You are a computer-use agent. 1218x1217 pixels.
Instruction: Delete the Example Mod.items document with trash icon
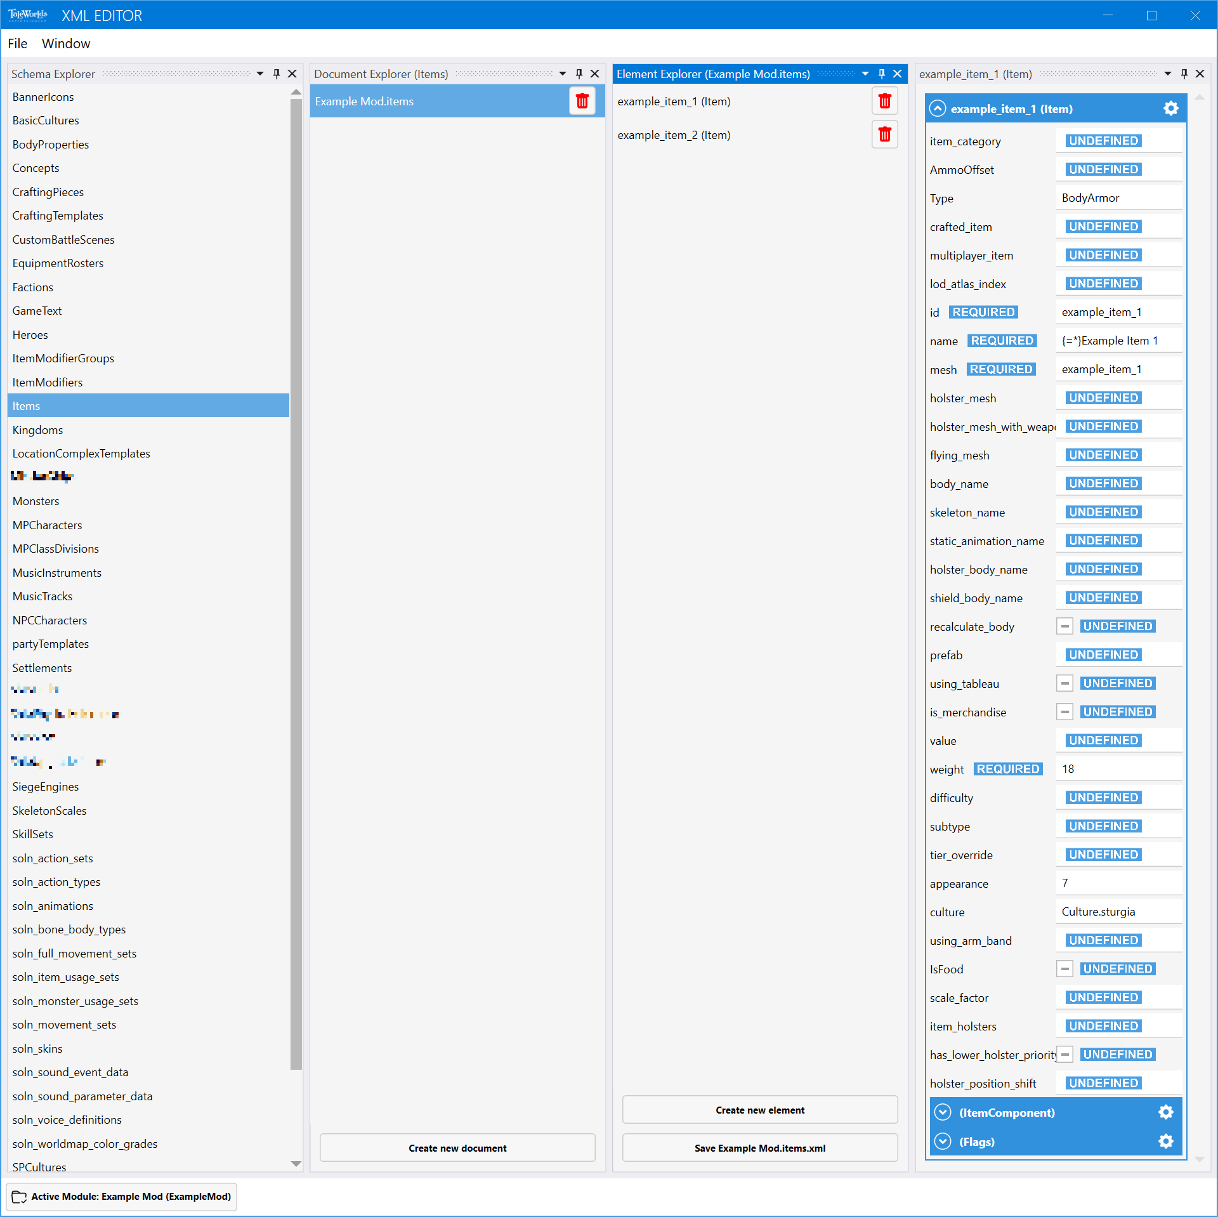(x=582, y=101)
